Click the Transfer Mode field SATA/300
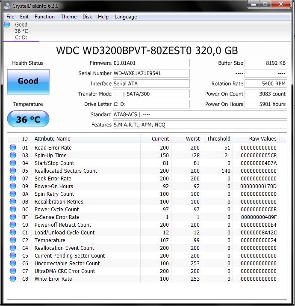 tap(151, 94)
